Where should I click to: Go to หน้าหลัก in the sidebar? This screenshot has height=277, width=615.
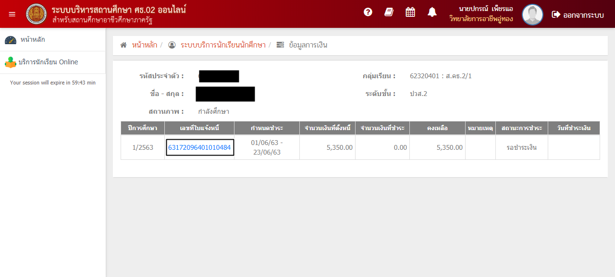[x=33, y=40]
